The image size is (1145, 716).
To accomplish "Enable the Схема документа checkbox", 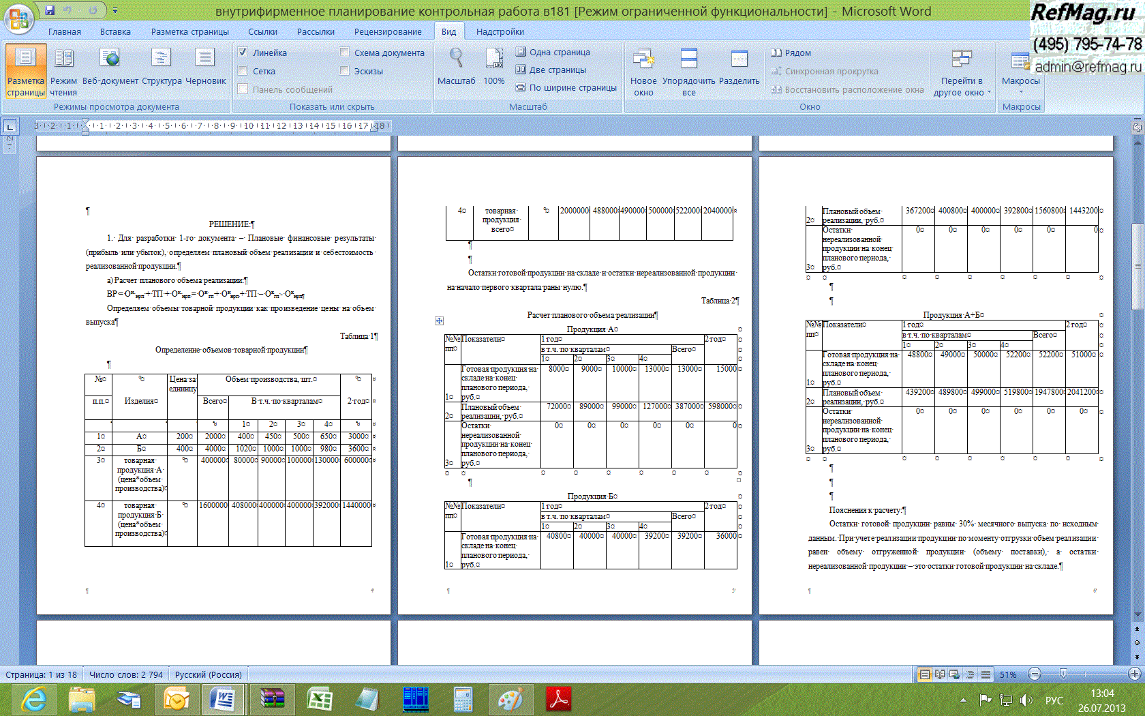I will tap(344, 53).
